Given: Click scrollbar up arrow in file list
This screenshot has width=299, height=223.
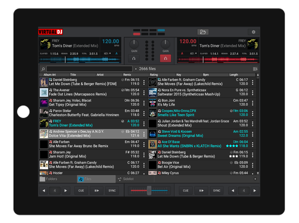Looking at the screenshot, I should (258, 75).
